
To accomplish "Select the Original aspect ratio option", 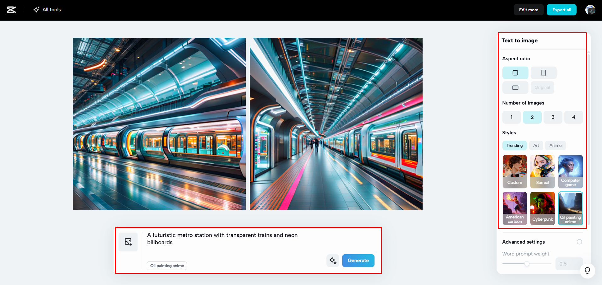I will (x=542, y=88).
